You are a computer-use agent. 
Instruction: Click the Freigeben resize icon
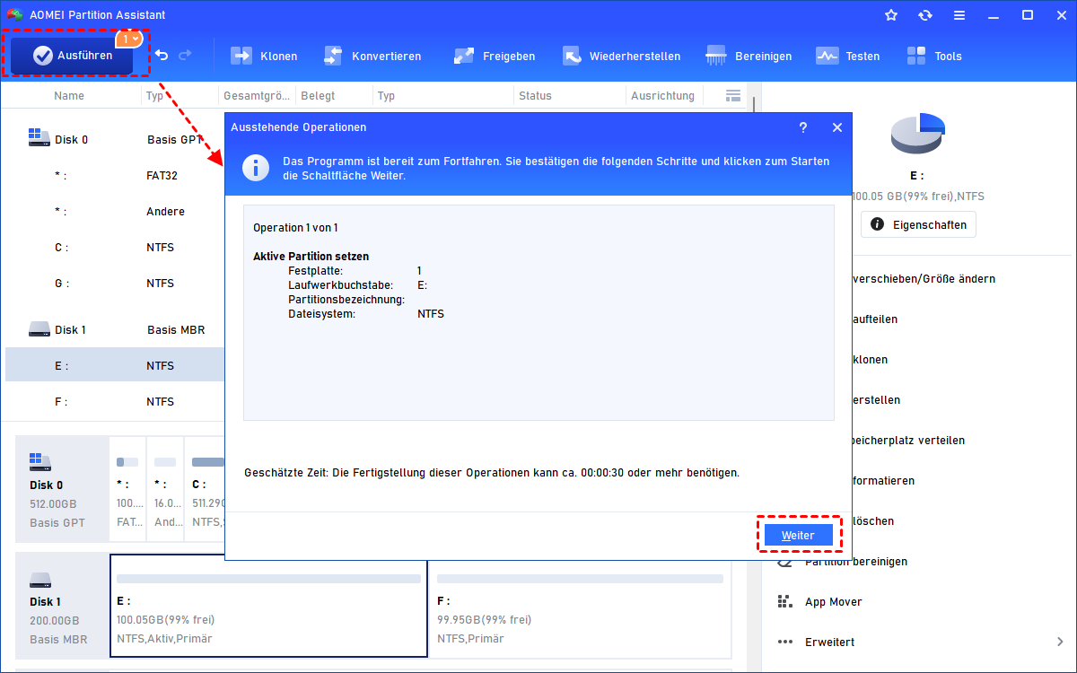tap(464, 56)
